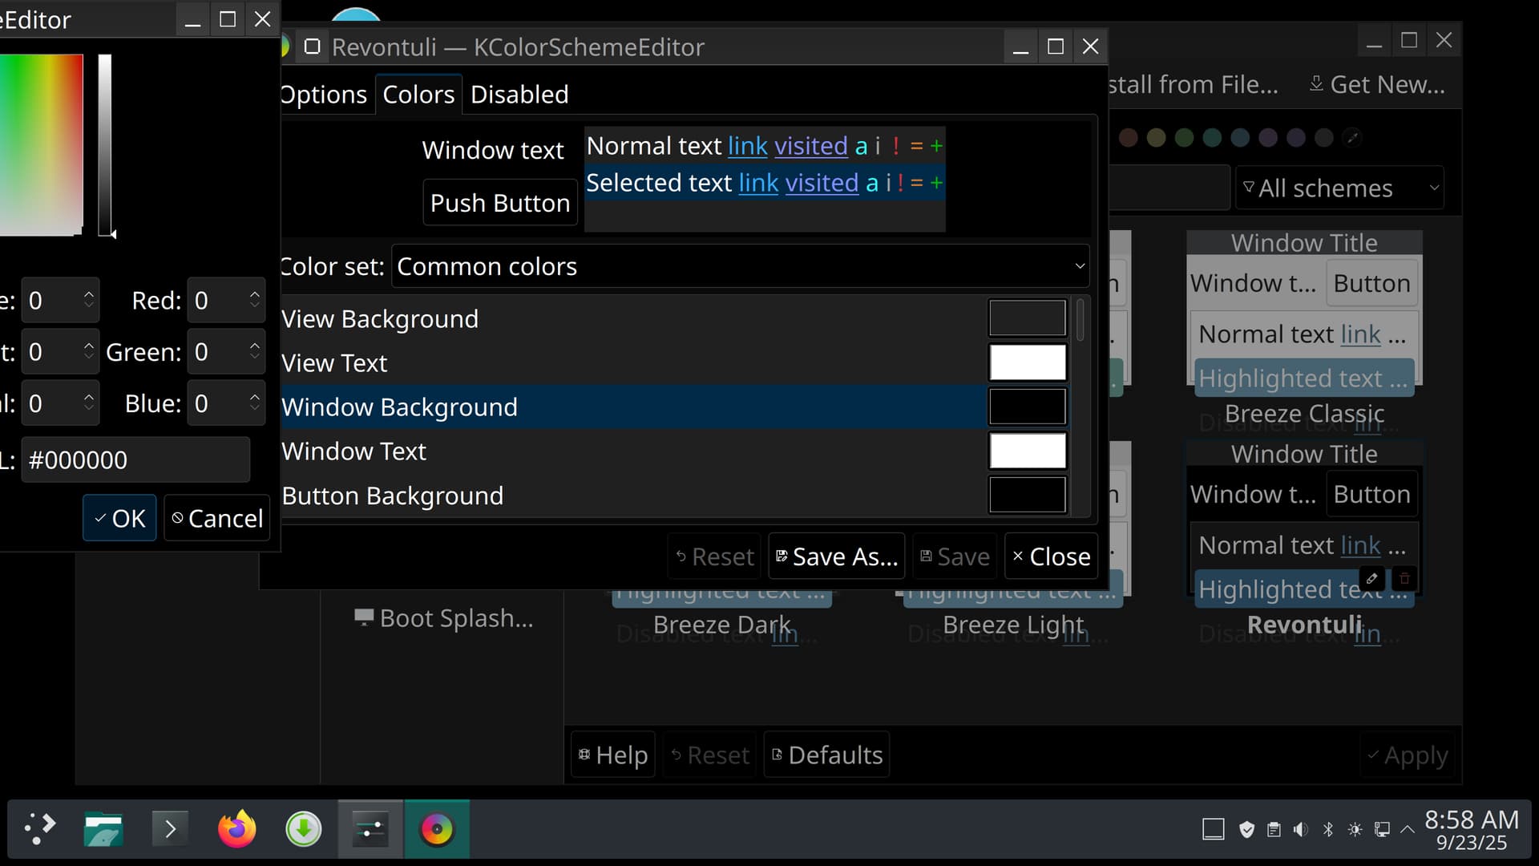Open the All schemes filter dropdown
The width and height of the screenshot is (1539, 866).
[x=1339, y=188]
